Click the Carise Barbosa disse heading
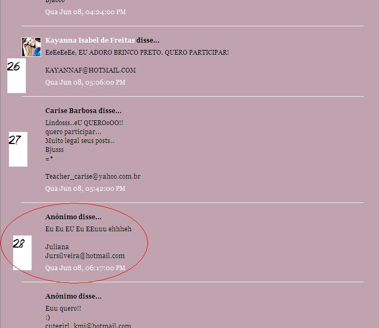 coord(83,111)
